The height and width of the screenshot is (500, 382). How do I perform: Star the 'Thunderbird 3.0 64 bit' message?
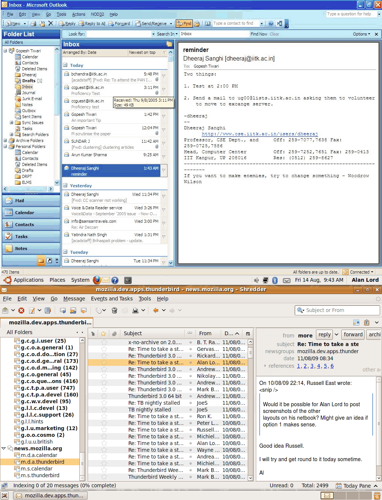click(104, 396)
